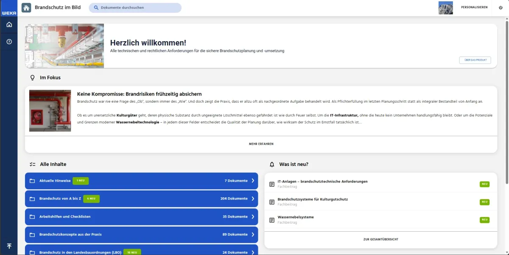Open IT-Anlagen – brandschutztechnische Anforderungen article
509x255 pixels.
[322, 182]
